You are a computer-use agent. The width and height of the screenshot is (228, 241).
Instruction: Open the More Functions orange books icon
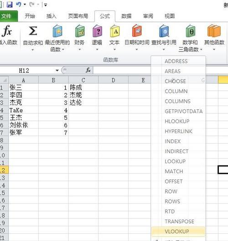click(x=214, y=32)
